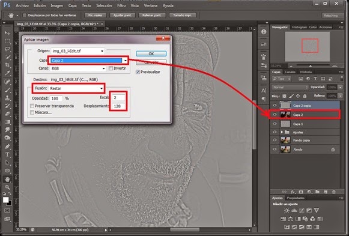Hide the Fondo layer
This screenshot has height=236, width=349.
click(x=275, y=150)
